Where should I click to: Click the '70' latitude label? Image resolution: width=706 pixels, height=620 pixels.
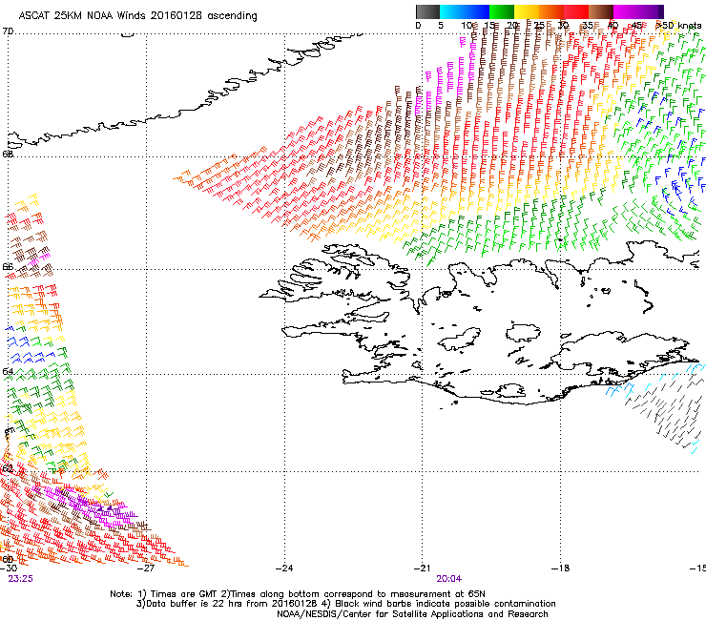pos(8,31)
